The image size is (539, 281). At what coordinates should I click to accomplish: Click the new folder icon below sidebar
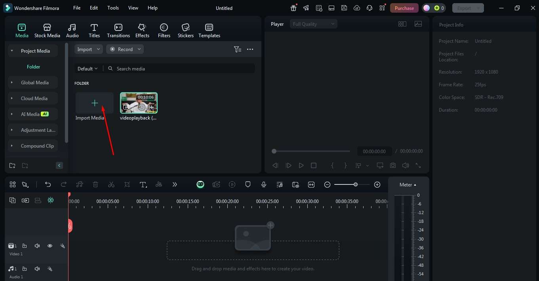[x=12, y=165]
